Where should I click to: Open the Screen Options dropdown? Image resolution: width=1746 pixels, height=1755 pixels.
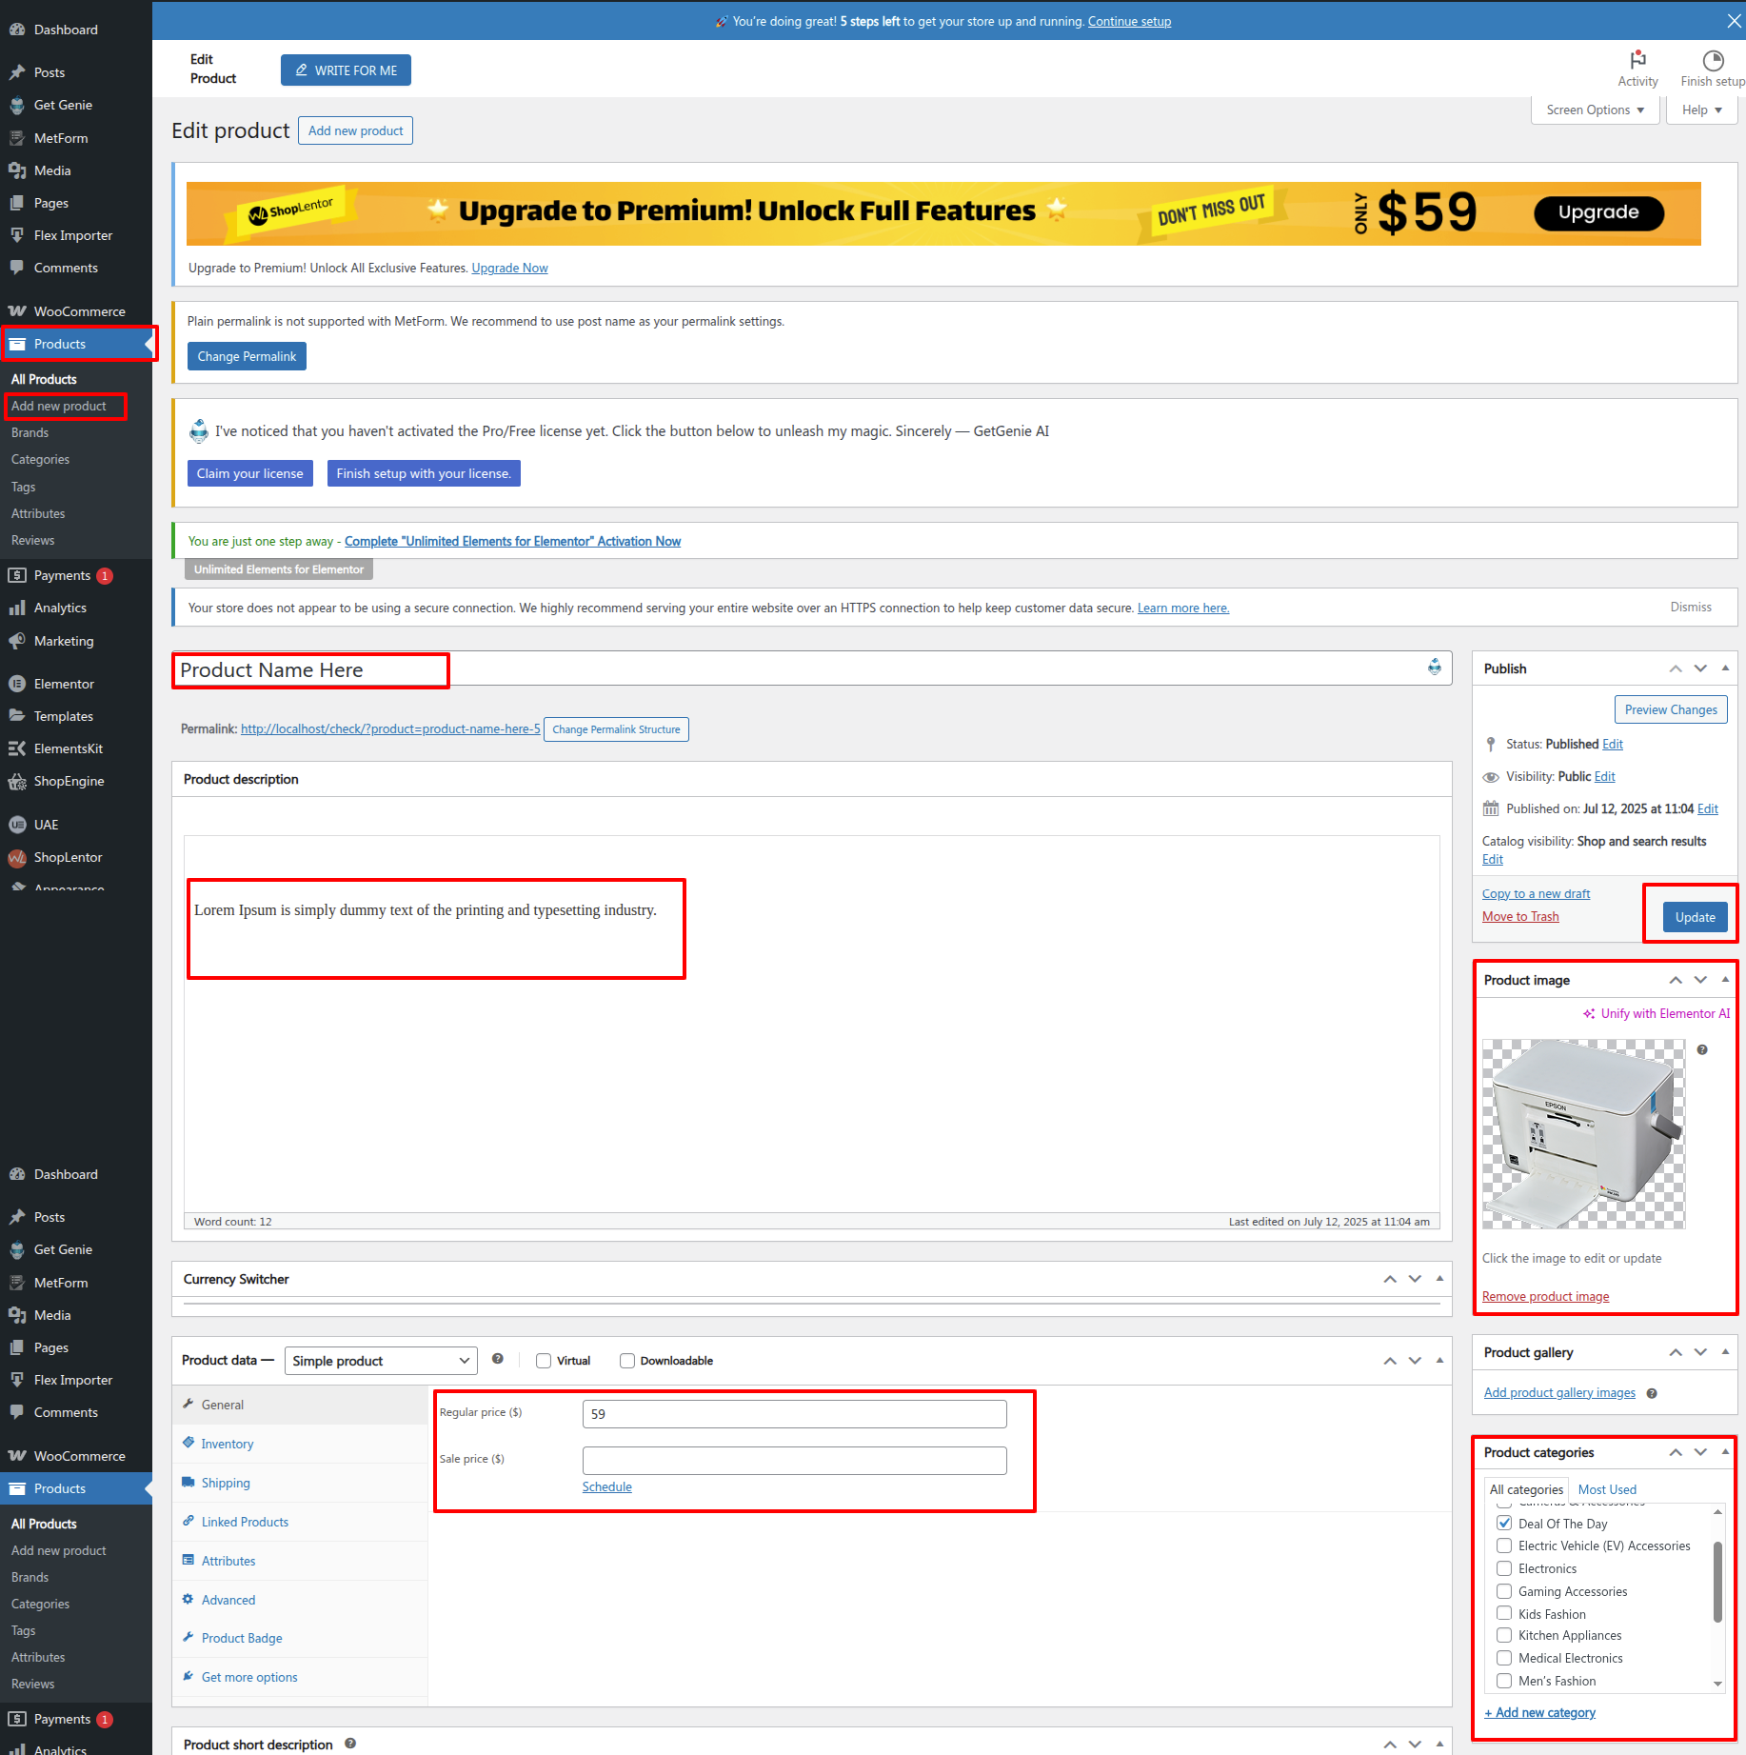click(x=1596, y=110)
